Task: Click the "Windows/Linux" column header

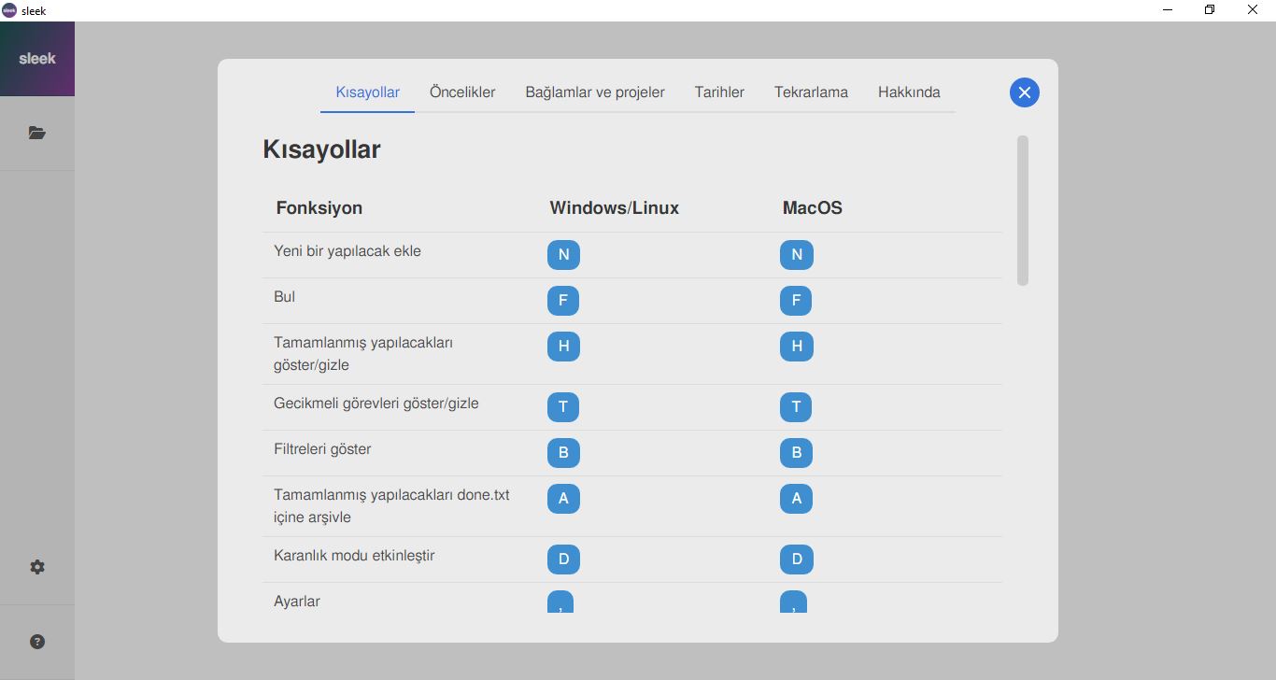Action: coord(615,208)
